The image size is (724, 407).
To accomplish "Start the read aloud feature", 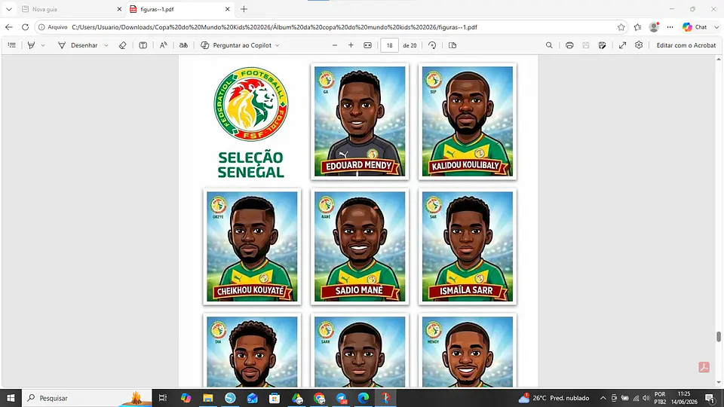I will [x=164, y=45].
